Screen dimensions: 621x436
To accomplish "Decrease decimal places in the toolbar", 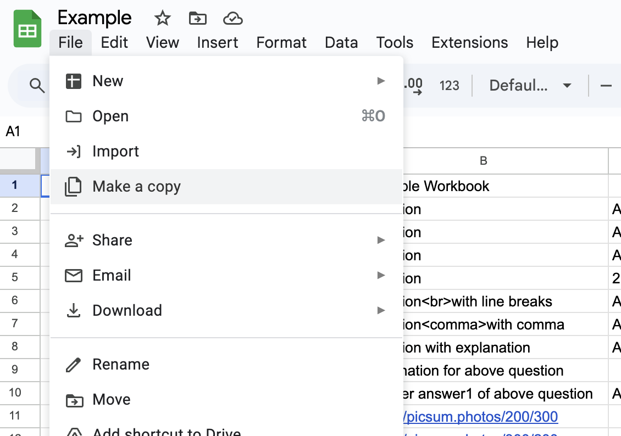I will [x=414, y=86].
